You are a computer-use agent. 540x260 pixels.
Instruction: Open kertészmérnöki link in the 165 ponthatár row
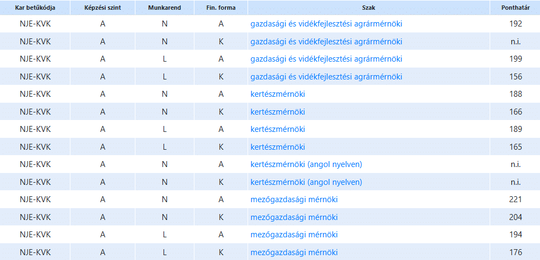278,147
